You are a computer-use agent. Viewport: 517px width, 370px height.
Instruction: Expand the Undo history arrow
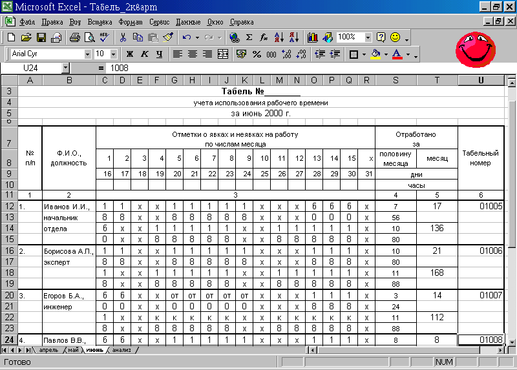197,38
